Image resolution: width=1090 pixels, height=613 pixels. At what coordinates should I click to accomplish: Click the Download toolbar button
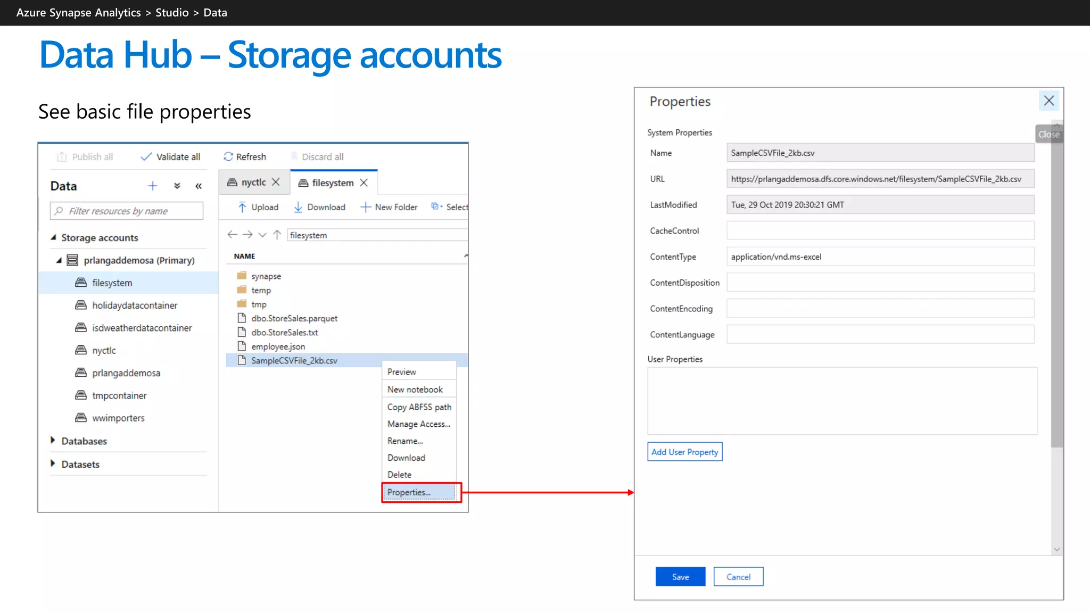tap(319, 207)
